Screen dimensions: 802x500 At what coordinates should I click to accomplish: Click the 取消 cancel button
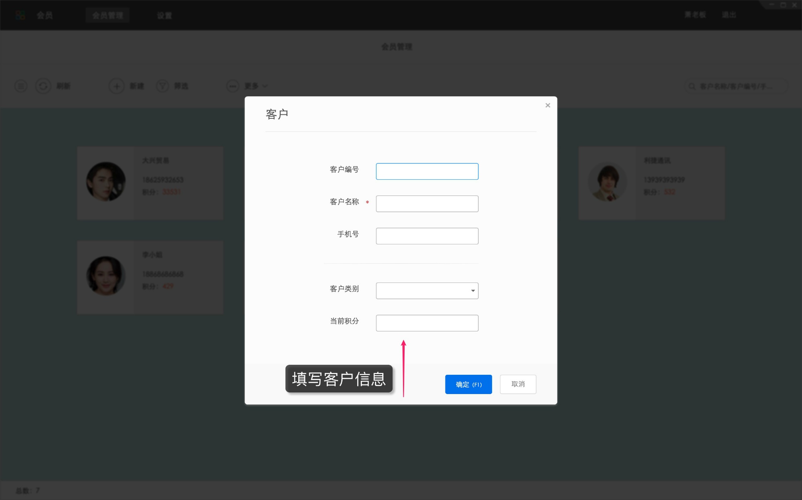(518, 384)
